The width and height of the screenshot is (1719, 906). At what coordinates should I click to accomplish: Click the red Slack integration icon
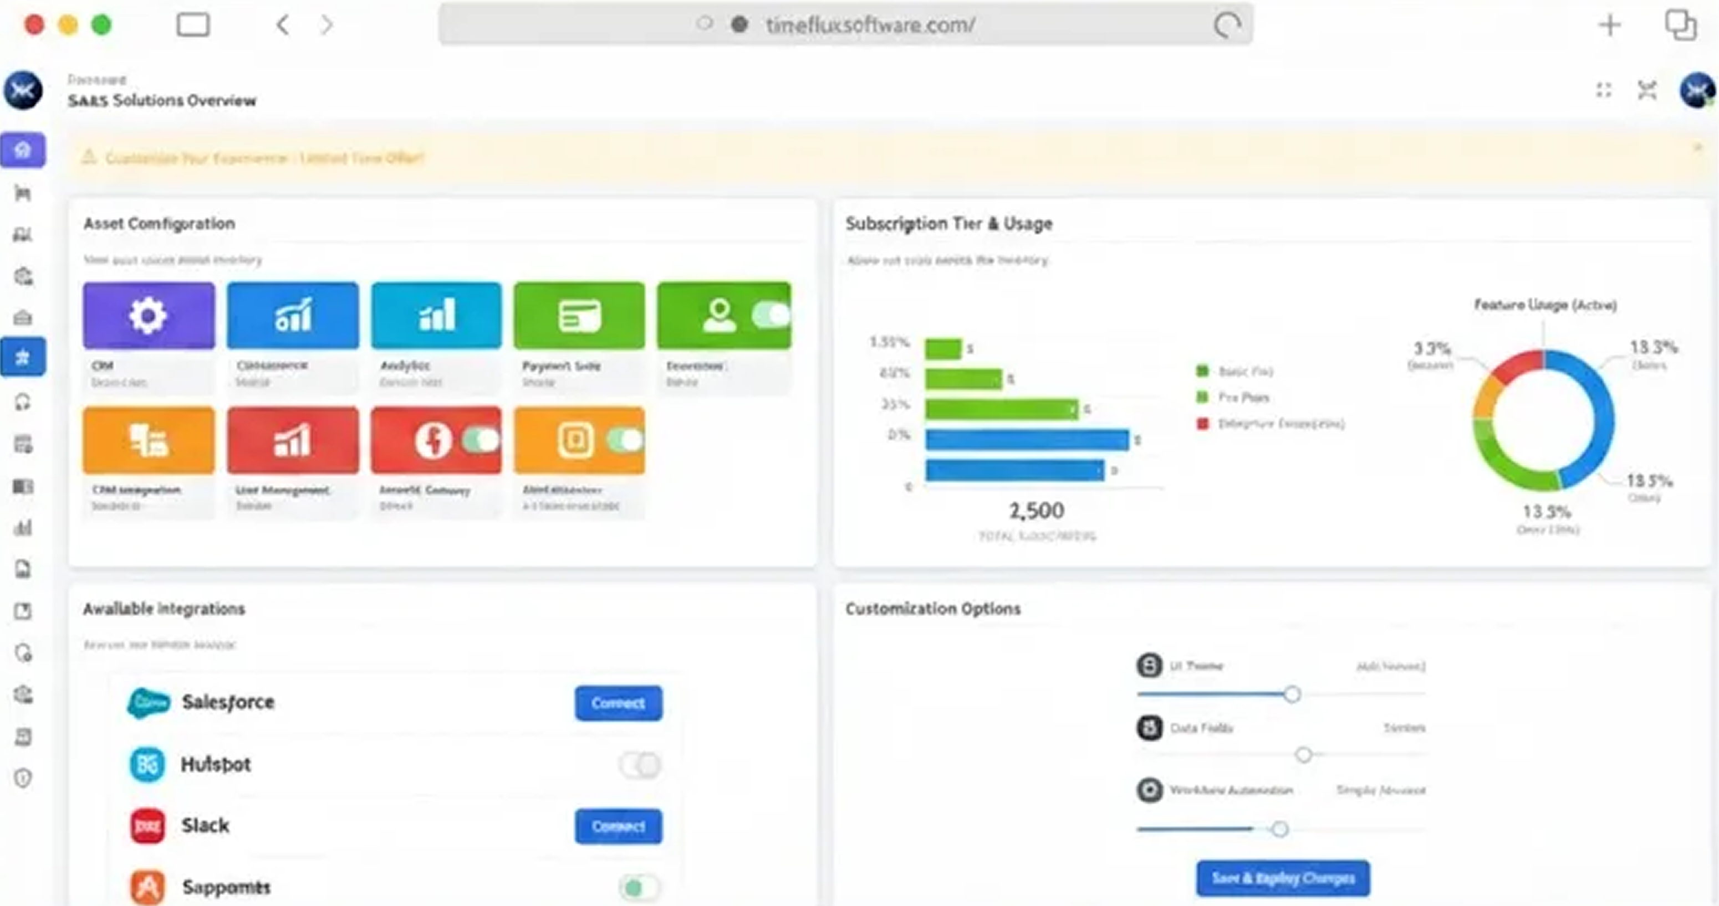click(147, 826)
